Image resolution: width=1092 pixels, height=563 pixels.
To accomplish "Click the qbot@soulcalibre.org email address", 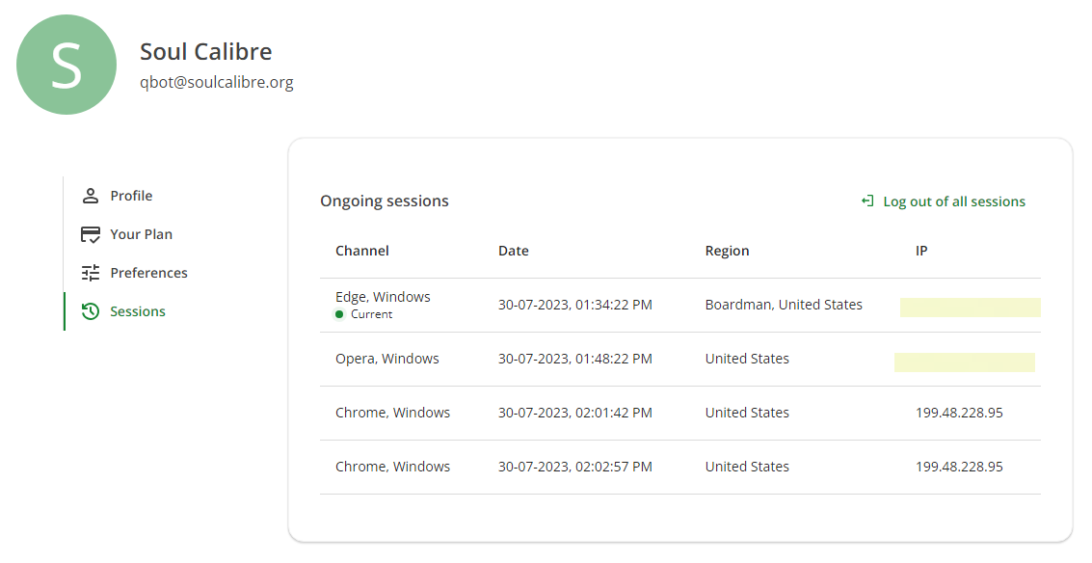I will 217,82.
